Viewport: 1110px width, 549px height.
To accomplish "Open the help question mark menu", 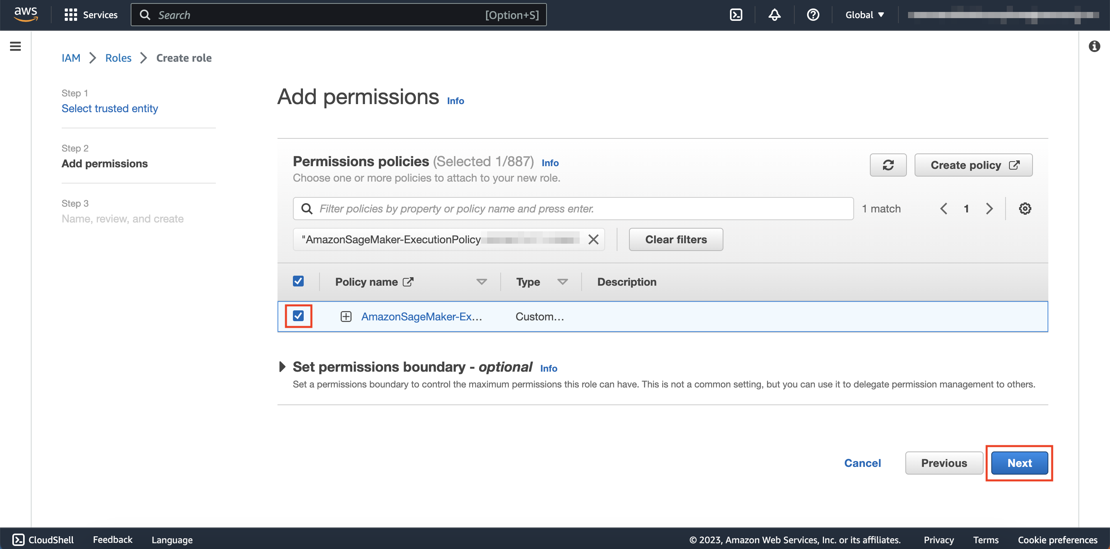I will [813, 15].
